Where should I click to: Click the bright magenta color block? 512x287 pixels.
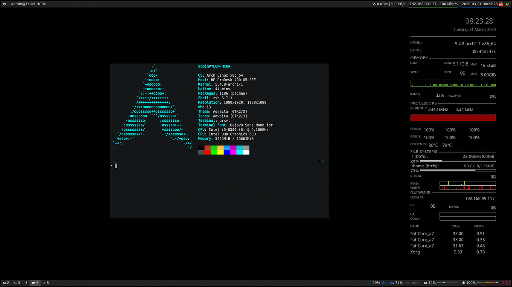[x=233, y=152]
